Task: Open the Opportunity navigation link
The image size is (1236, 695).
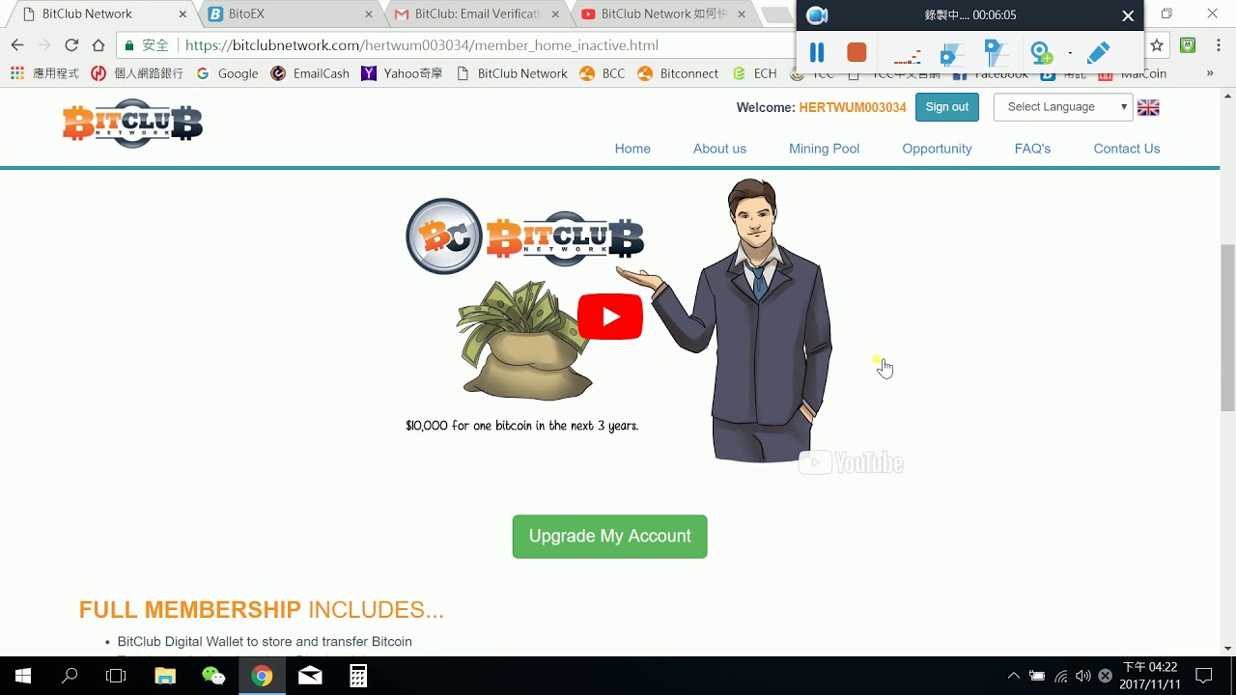Action: 937,149
